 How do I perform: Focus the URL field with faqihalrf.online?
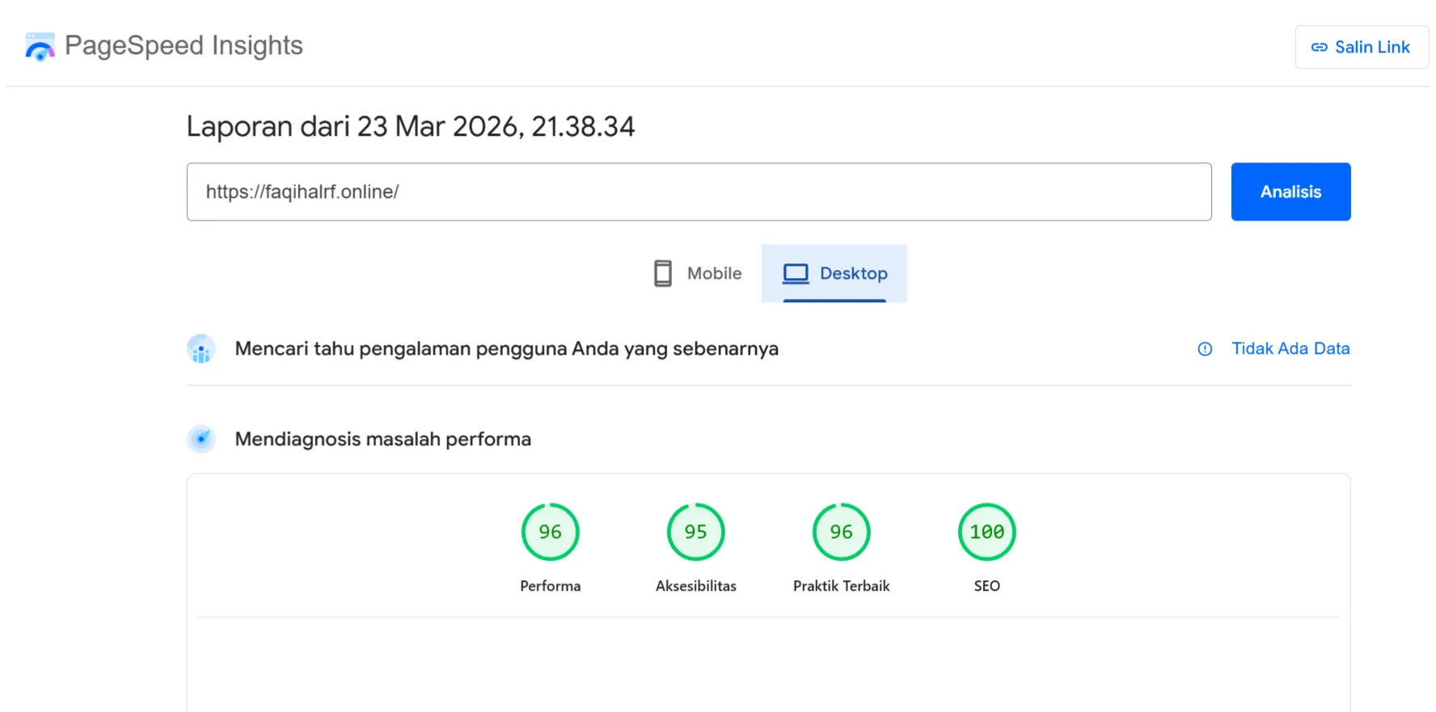pyautogui.click(x=699, y=192)
